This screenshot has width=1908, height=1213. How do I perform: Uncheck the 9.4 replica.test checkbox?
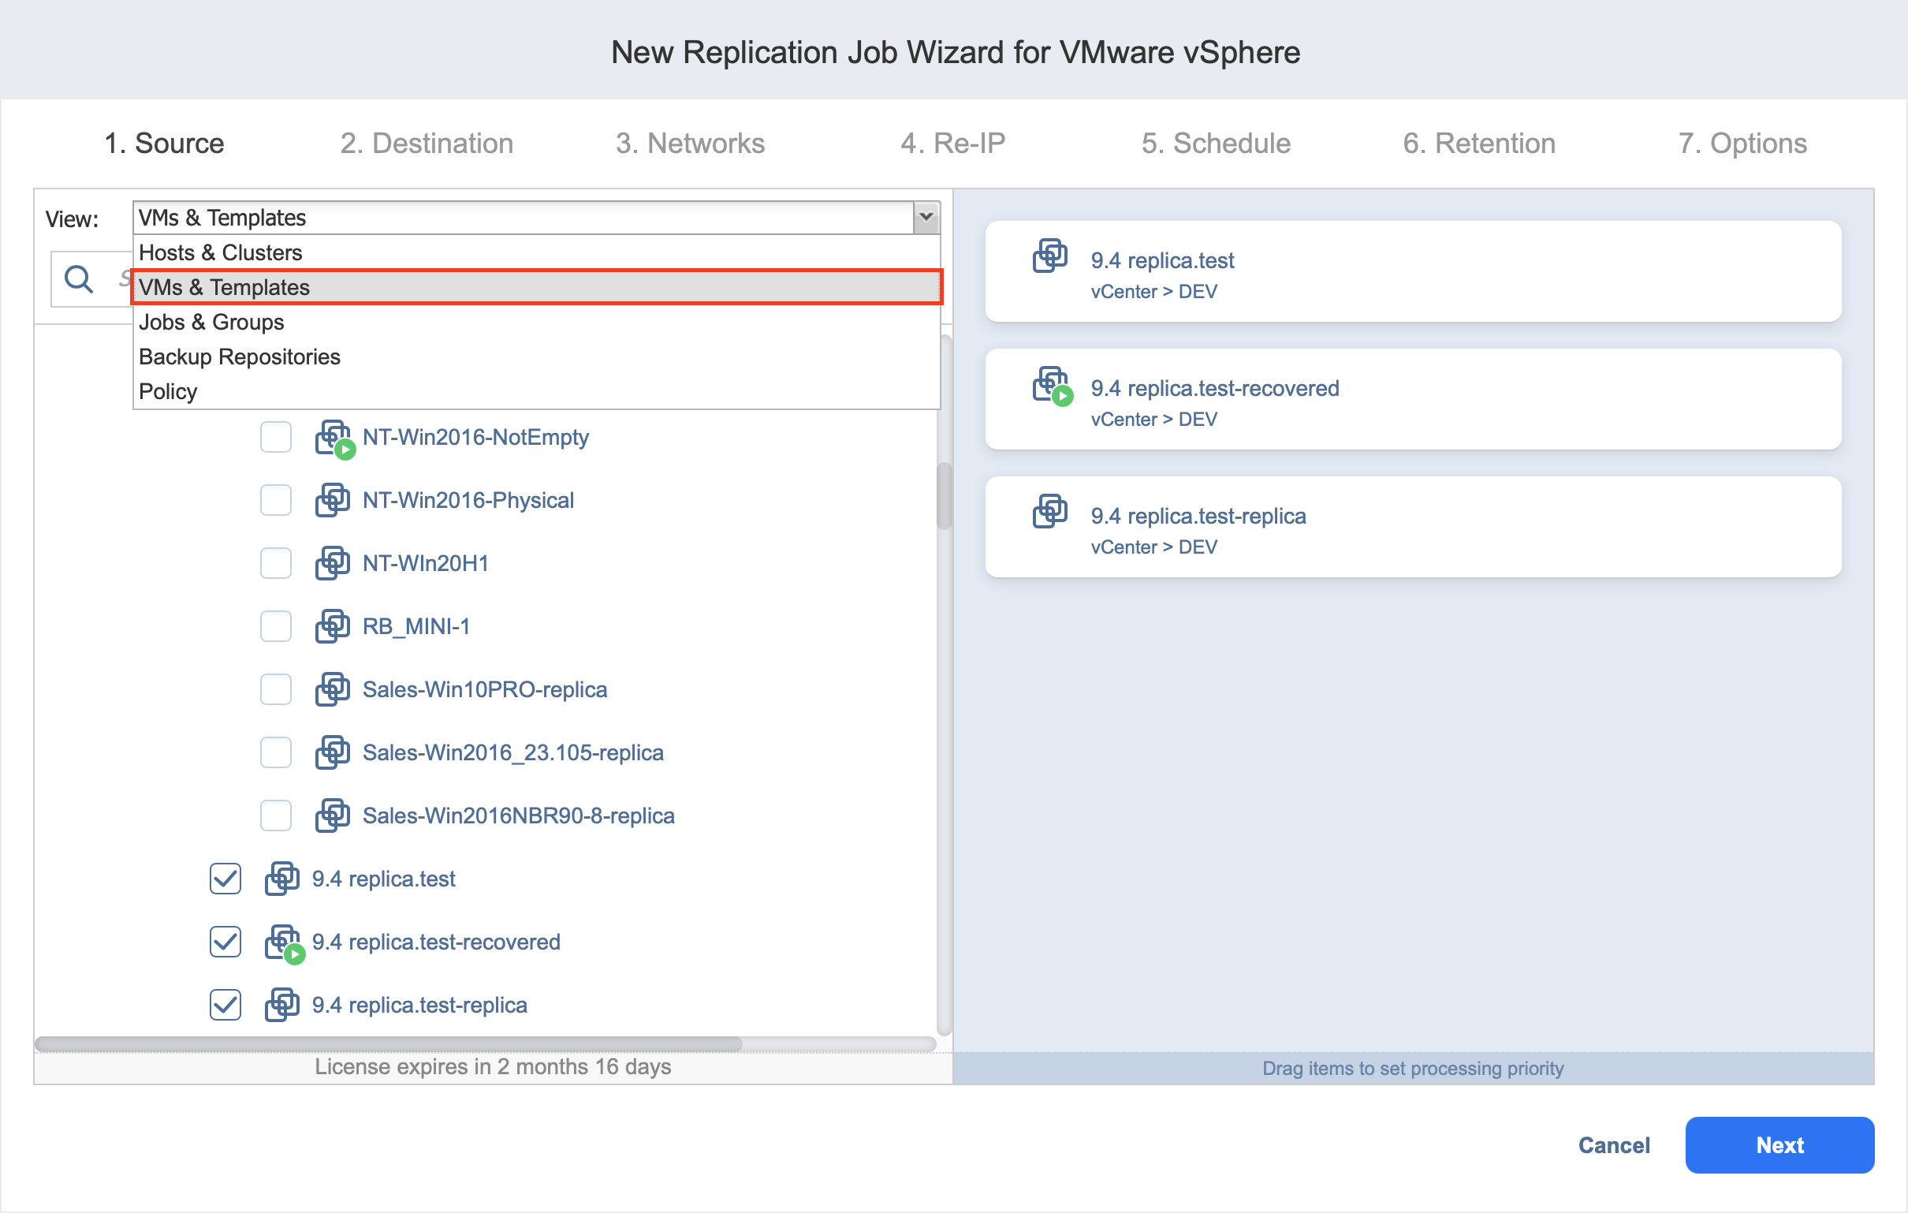(225, 880)
